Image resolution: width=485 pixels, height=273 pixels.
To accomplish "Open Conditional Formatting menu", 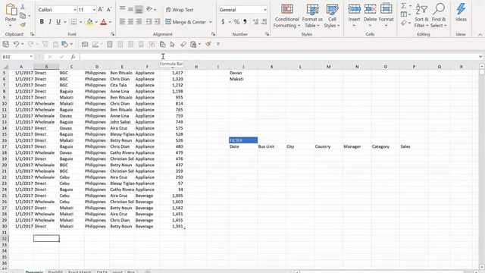I will click(286, 16).
